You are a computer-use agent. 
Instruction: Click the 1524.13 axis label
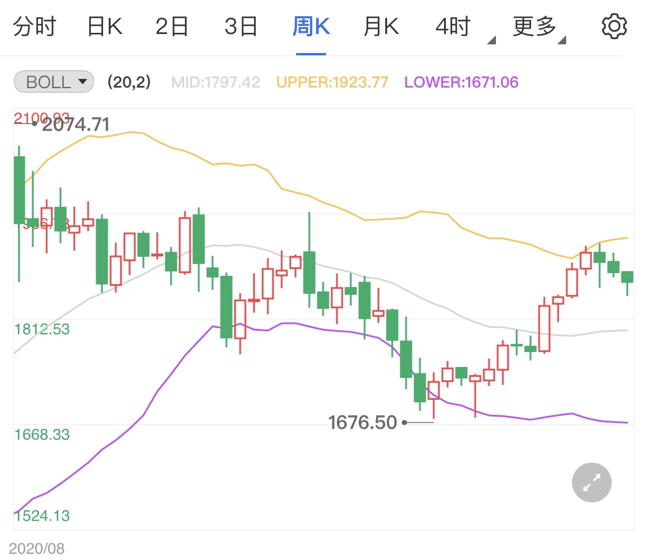[41, 516]
